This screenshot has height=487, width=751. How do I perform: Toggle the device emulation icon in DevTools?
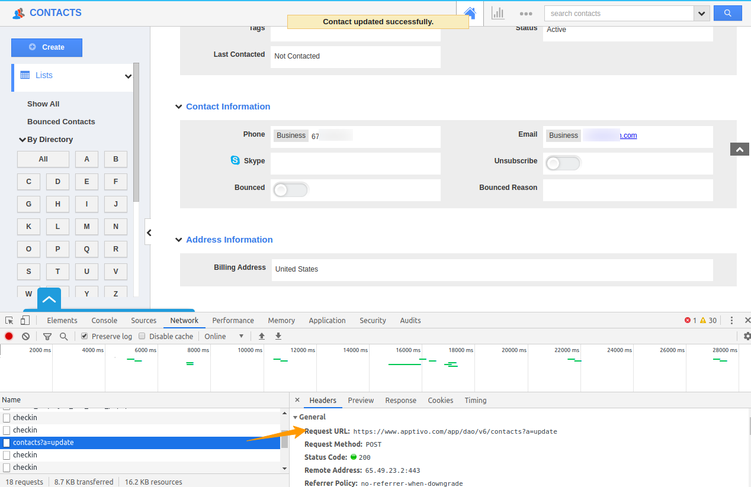tap(24, 320)
